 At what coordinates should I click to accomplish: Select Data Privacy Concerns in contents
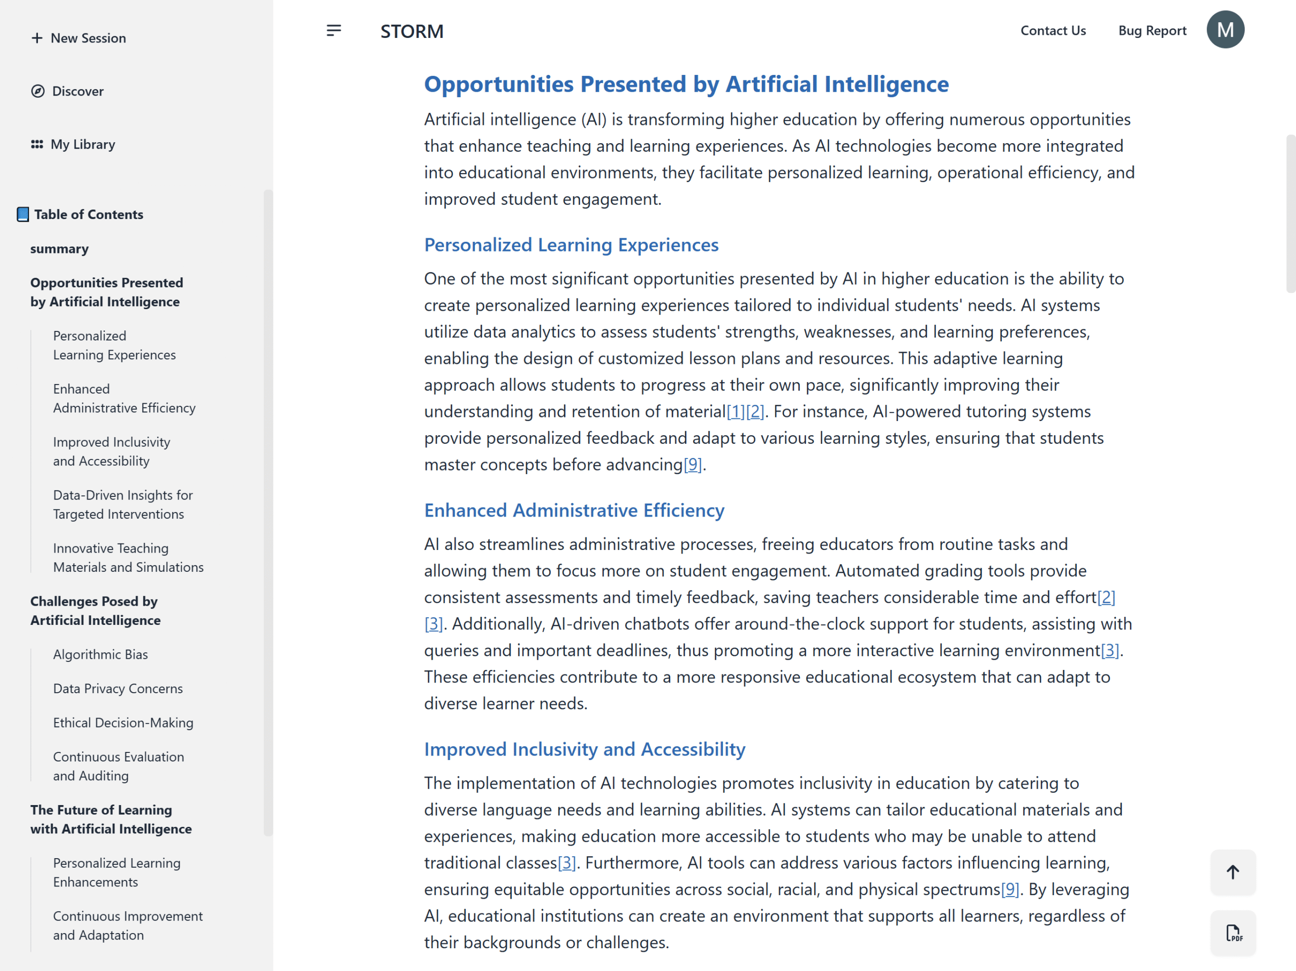[118, 688]
